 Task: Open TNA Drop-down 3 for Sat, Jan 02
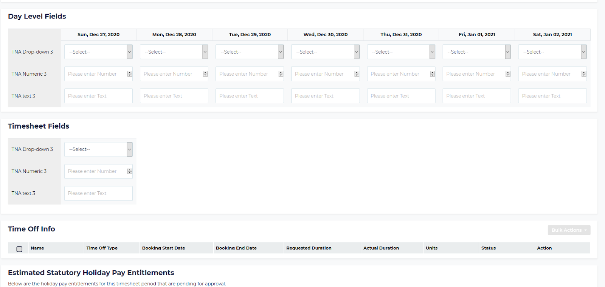tap(552, 52)
